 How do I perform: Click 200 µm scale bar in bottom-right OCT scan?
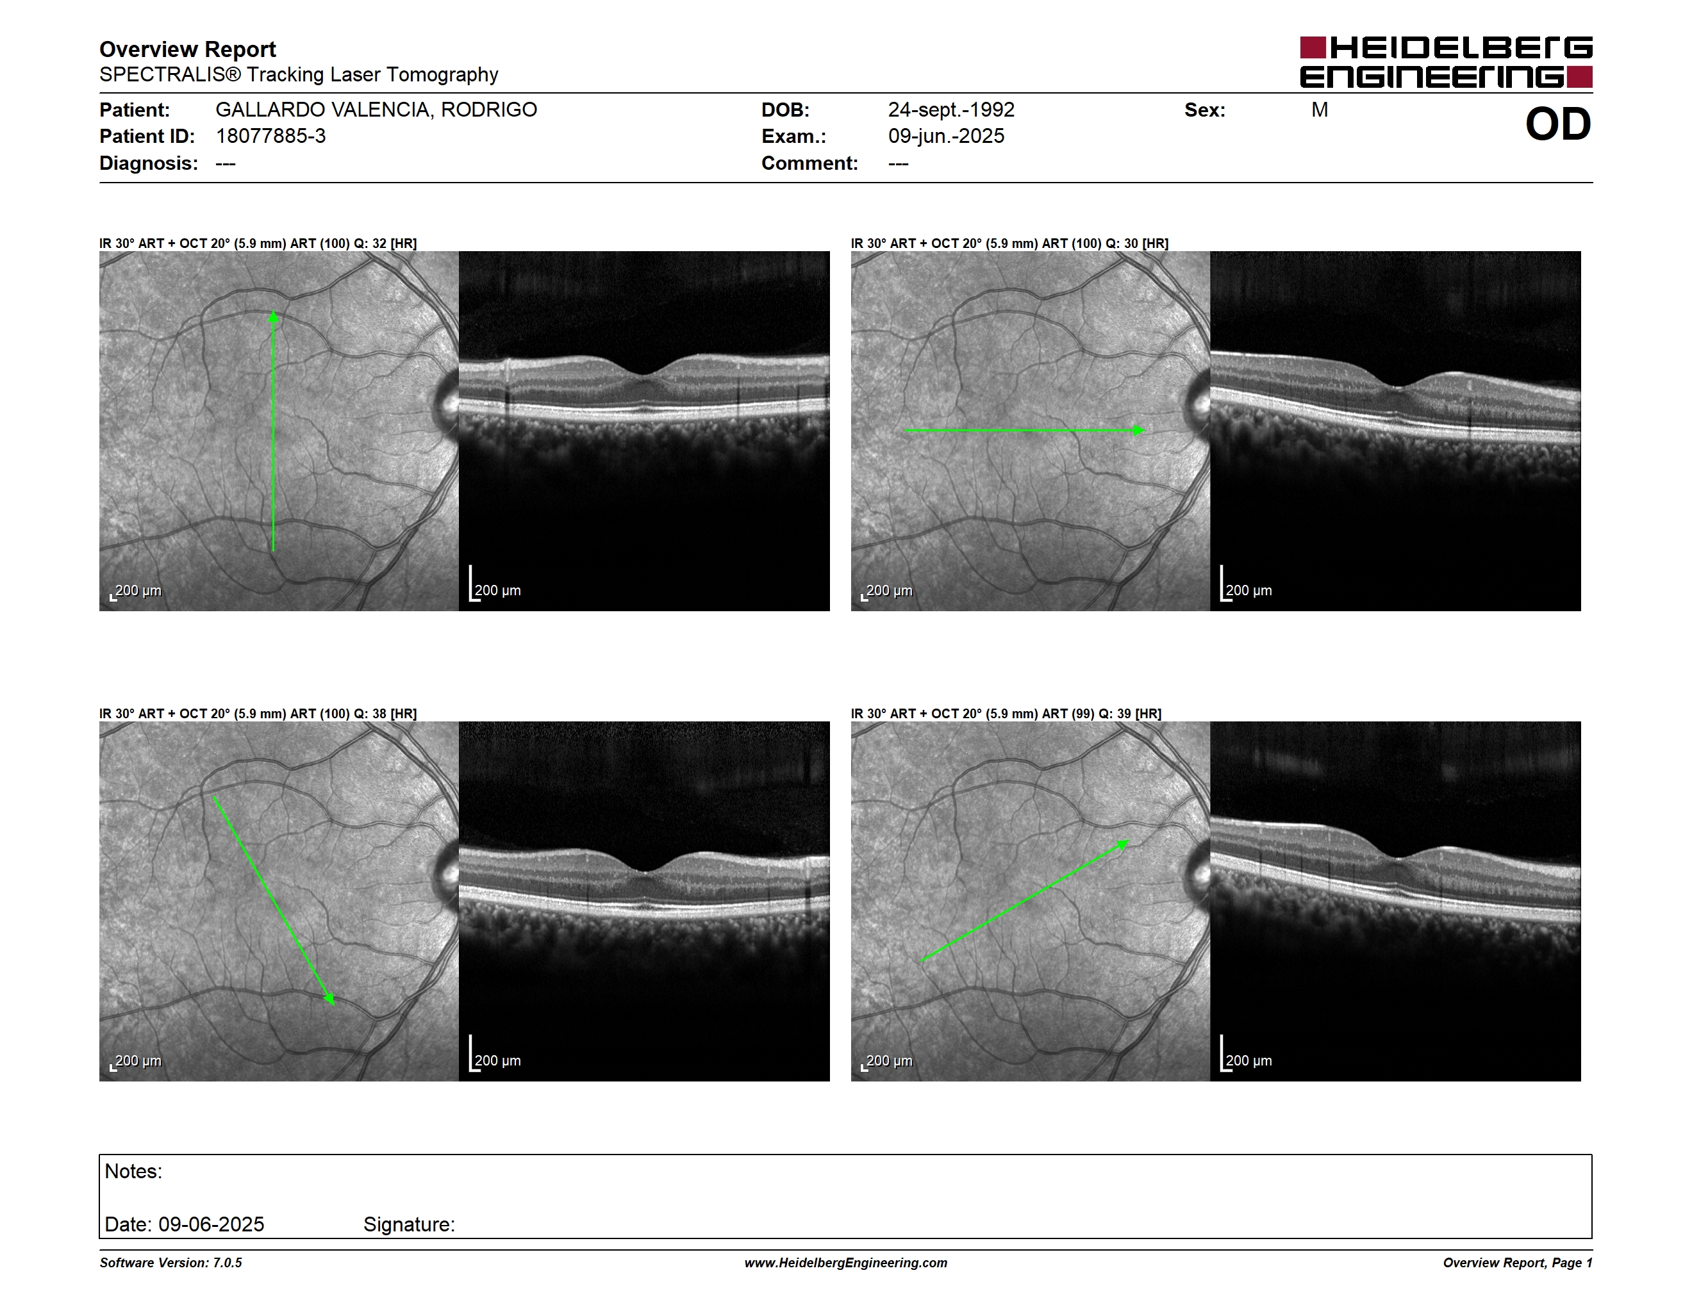pyautogui.click(x=1247, y=1055)
